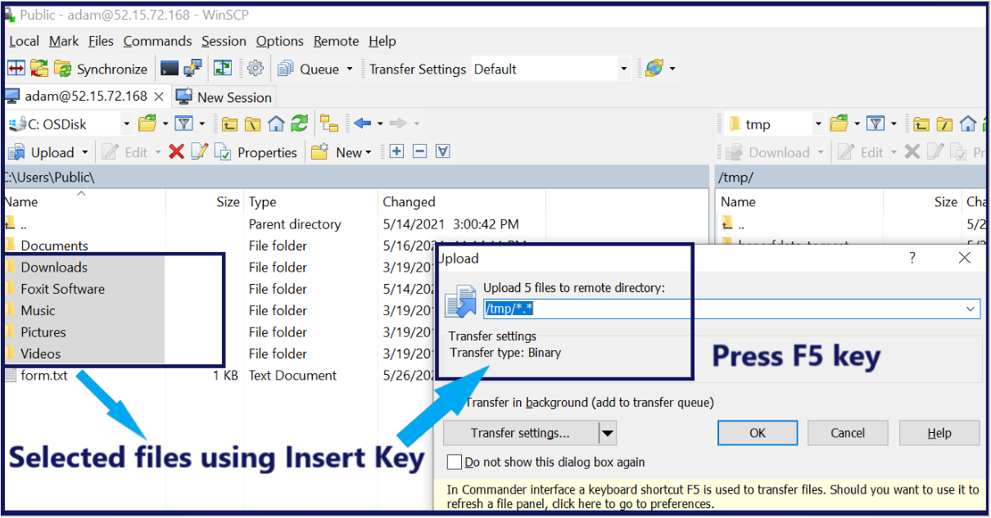This screenshot has width=991, height=518.
Task: Open the Local menu
Action: (24, 41)
